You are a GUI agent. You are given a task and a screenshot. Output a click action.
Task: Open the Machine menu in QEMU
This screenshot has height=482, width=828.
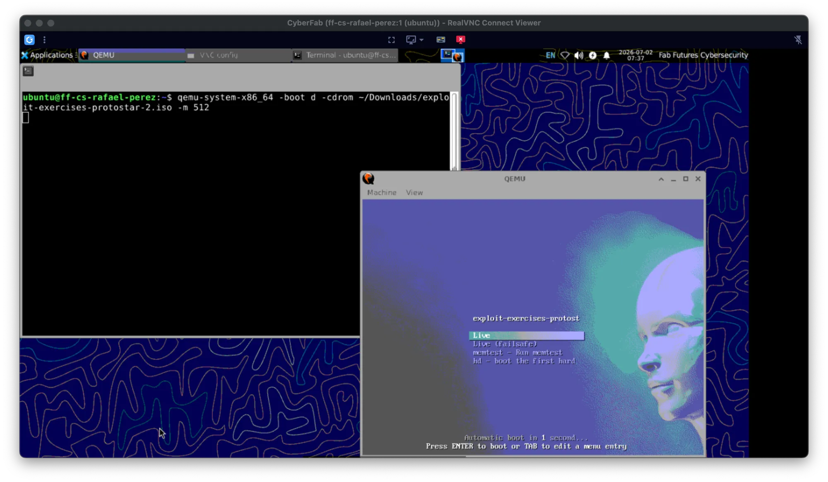pos(381,193)
